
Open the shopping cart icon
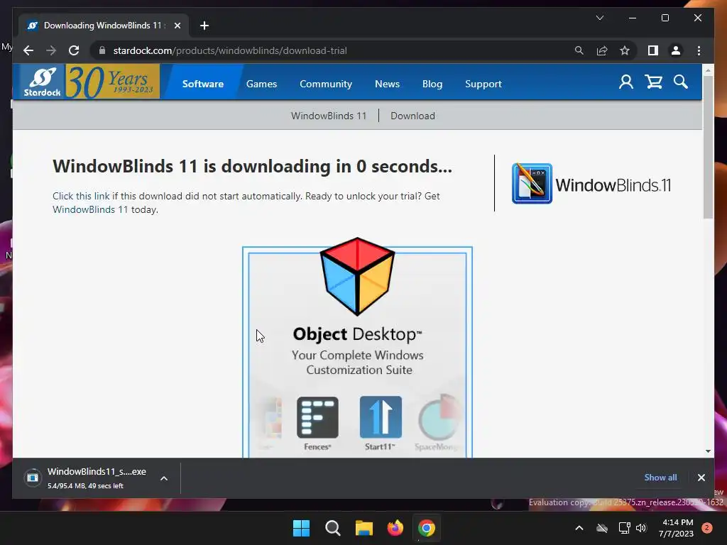click(x=653, y=82)
